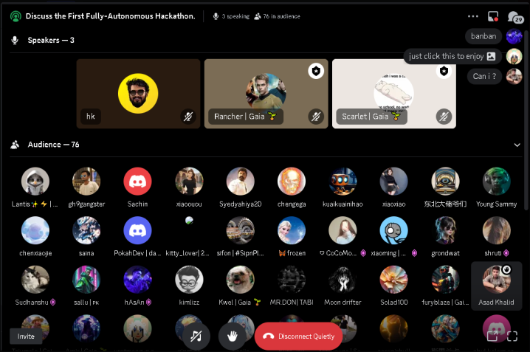Select Rancher | Gaia speaker tile
Image resolution: width=530 pixels, height=352 pixels.
click(x=266, y=94)
